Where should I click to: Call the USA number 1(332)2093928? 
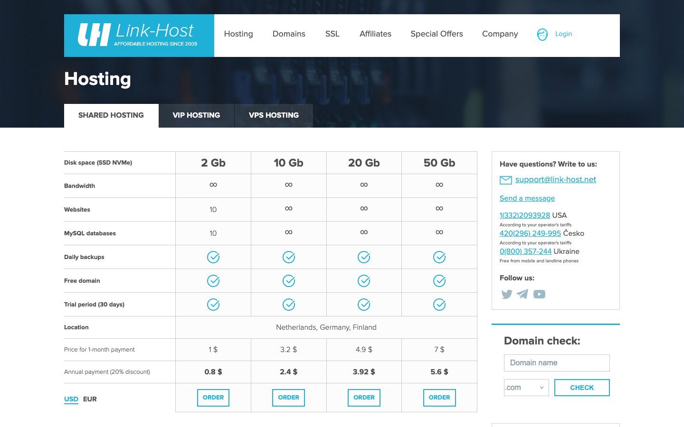pos(525,215)
